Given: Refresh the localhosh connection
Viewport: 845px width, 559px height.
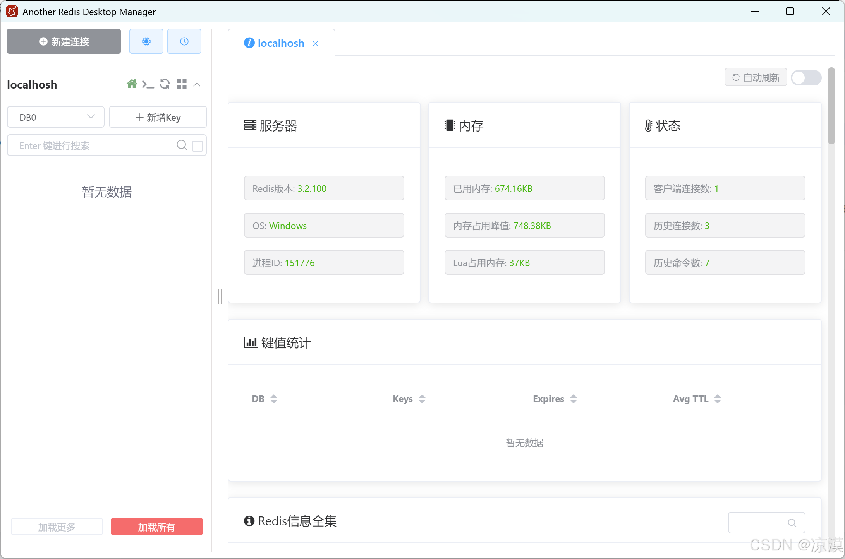Looking at the screenshot, I should tap(165, 84).
